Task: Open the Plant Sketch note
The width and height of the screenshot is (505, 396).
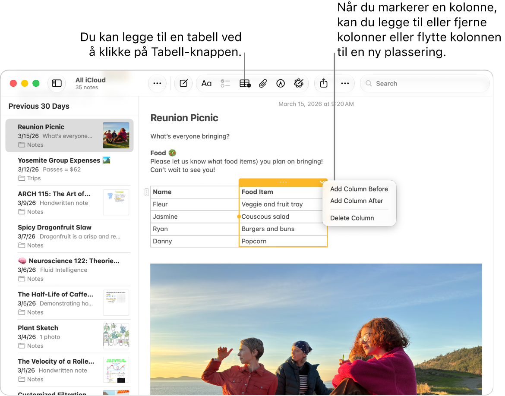Action: pyautogui.click(x=69, y=336)
